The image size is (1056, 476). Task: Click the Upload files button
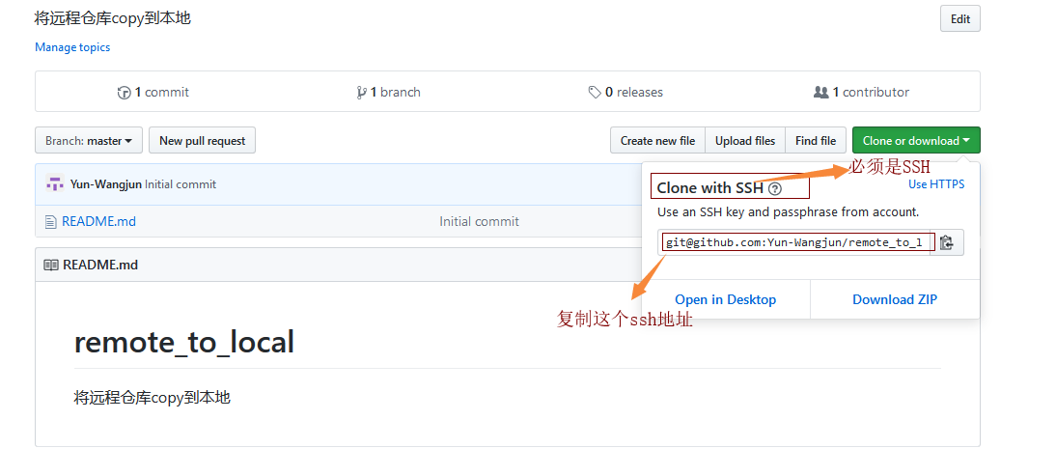(745, 141)
